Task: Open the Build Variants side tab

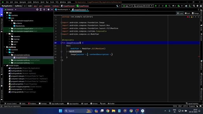Action: 2,95
